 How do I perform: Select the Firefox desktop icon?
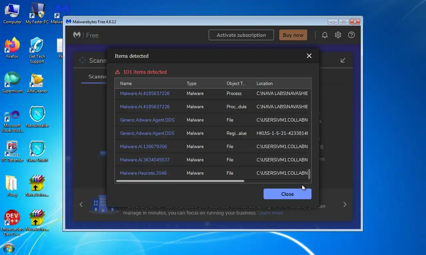12,48
